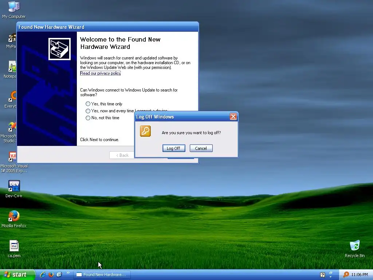Image resolution: width=373 pixels, height=280 pixels.
Task: Expand the Quick Launch overflow chevron
Action: 68,273
